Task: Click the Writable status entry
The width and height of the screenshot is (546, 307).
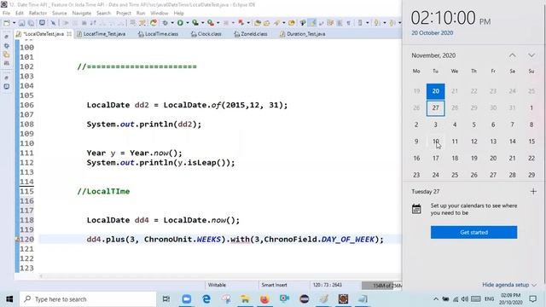Action: point(217,285)
